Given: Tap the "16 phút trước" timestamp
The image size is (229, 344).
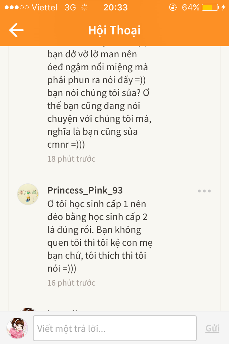Looking at the screenshot, I should pyautogui.click(x=72, y=283).
